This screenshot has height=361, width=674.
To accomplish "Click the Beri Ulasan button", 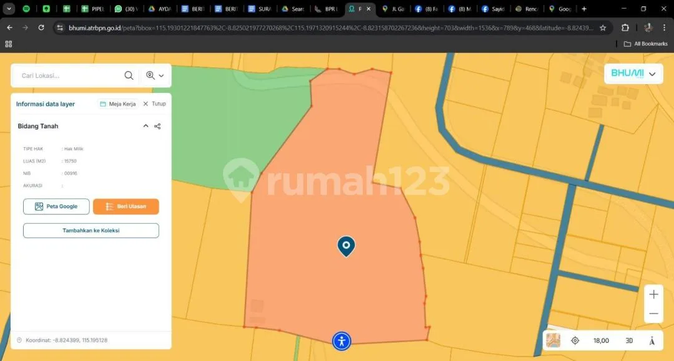I will (126, 206).
